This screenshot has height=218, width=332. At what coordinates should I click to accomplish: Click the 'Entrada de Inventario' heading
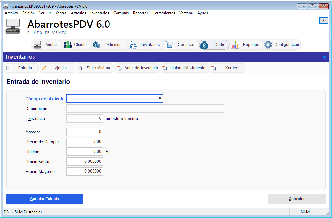point(38,82)
